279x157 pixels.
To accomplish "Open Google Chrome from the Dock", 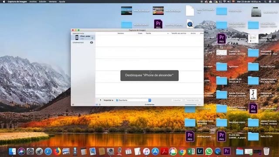I will click(x=182, y=151).
